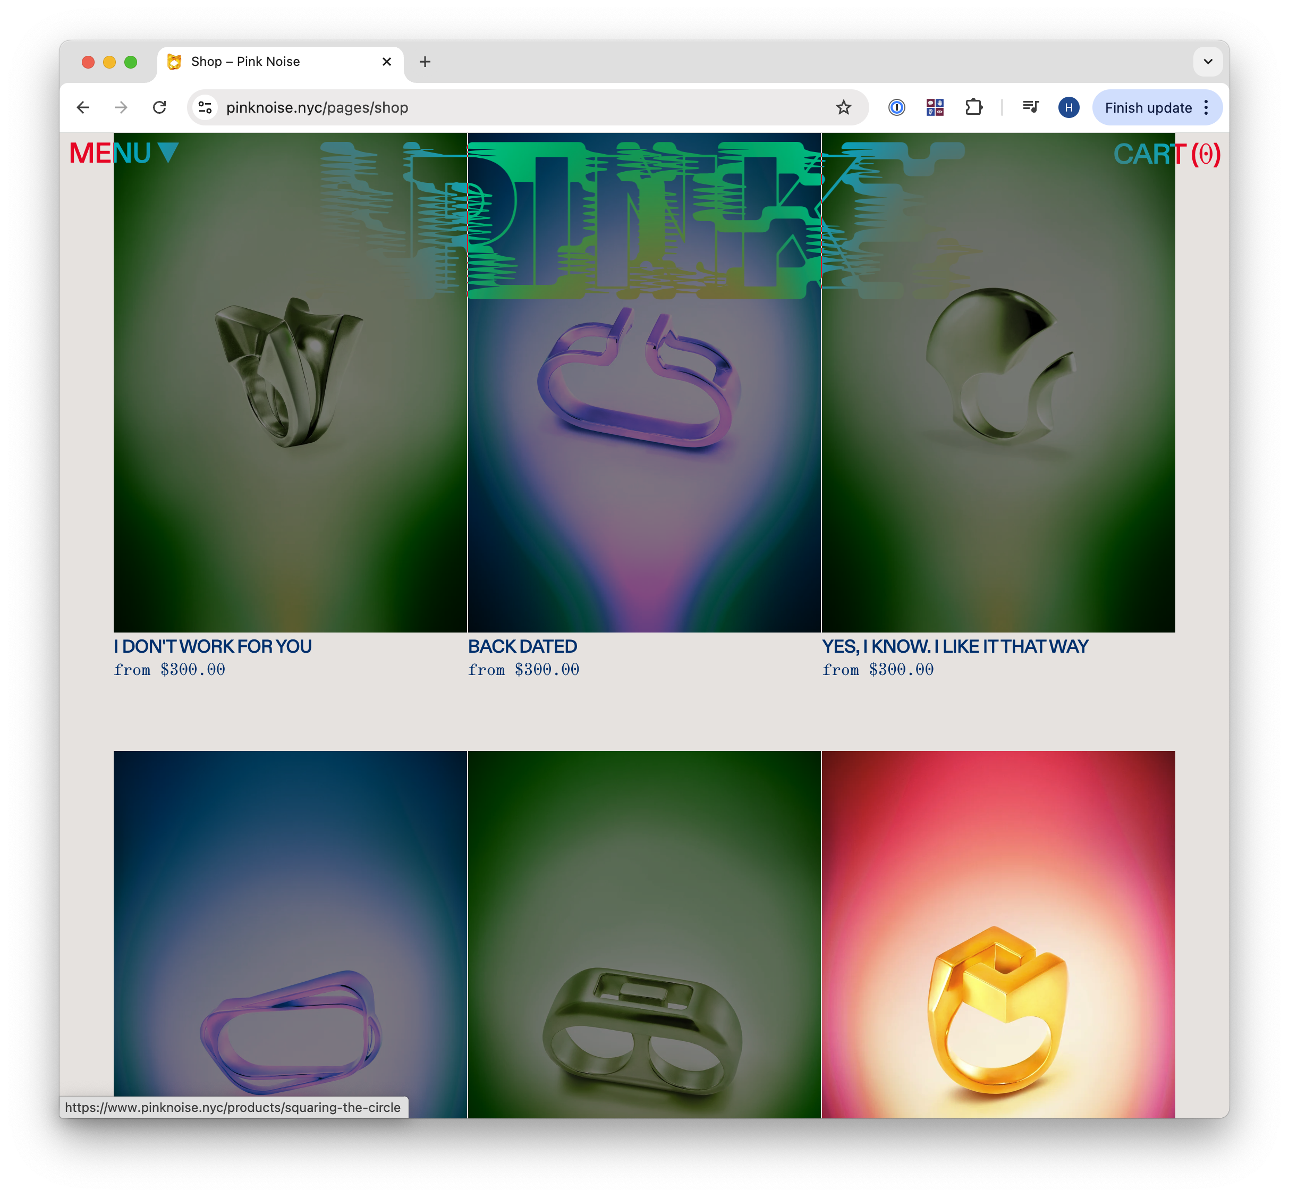Open the gold ring thumbnail

(x=998, y=934)
